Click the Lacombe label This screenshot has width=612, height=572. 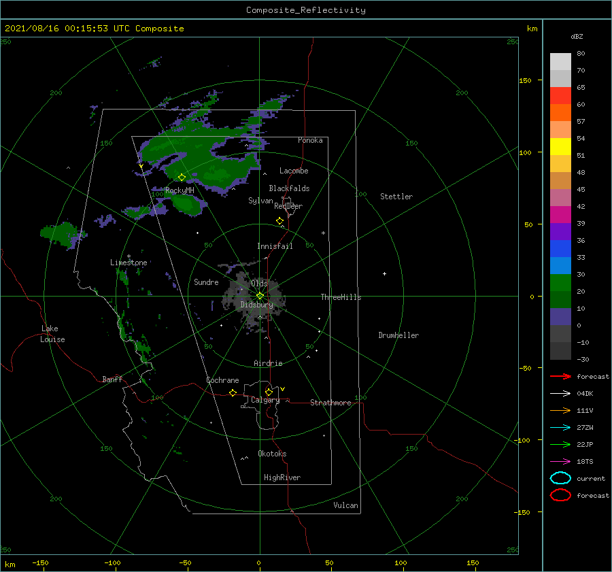coord(294,171)
